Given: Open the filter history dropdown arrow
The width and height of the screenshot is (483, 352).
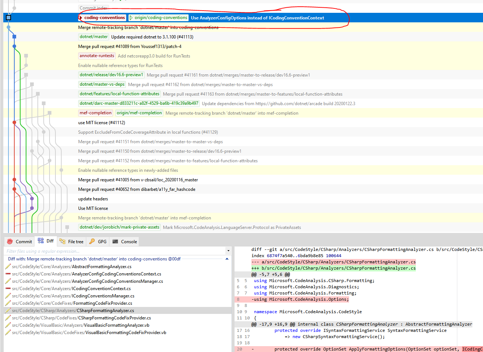Looking at the screenshot, I should [x=228, y=251].
